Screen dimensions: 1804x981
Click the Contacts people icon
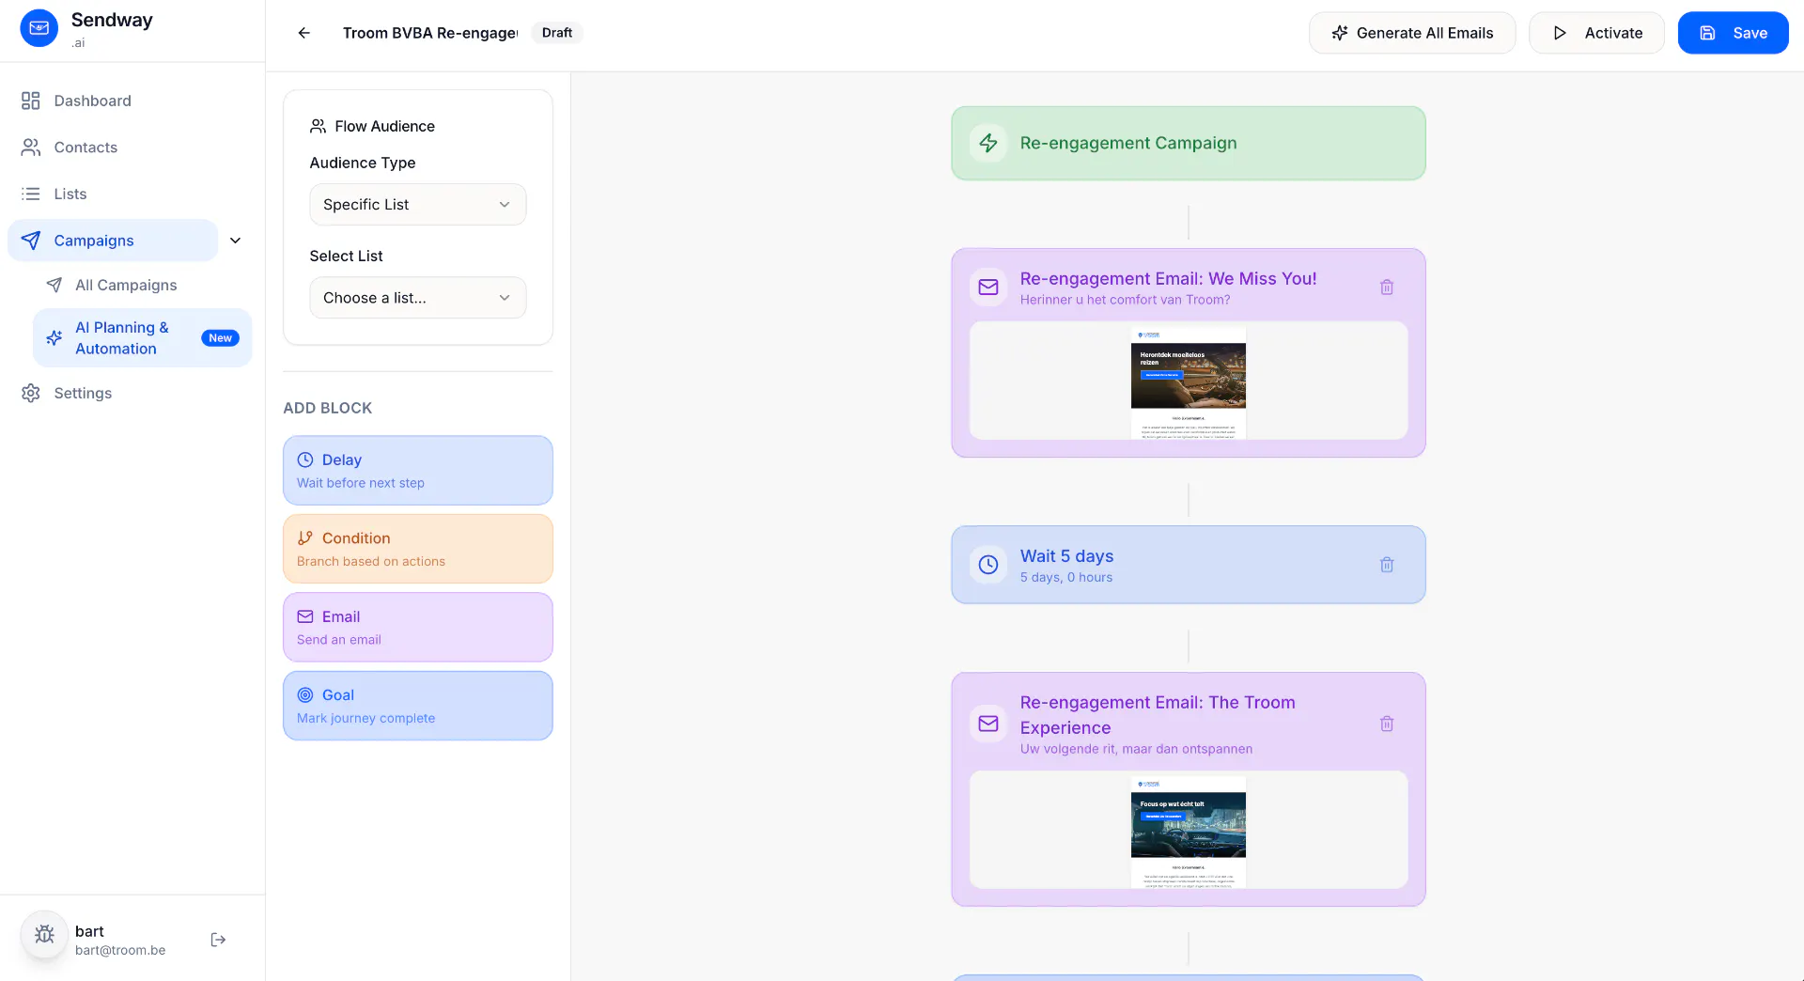click(31, 148)
